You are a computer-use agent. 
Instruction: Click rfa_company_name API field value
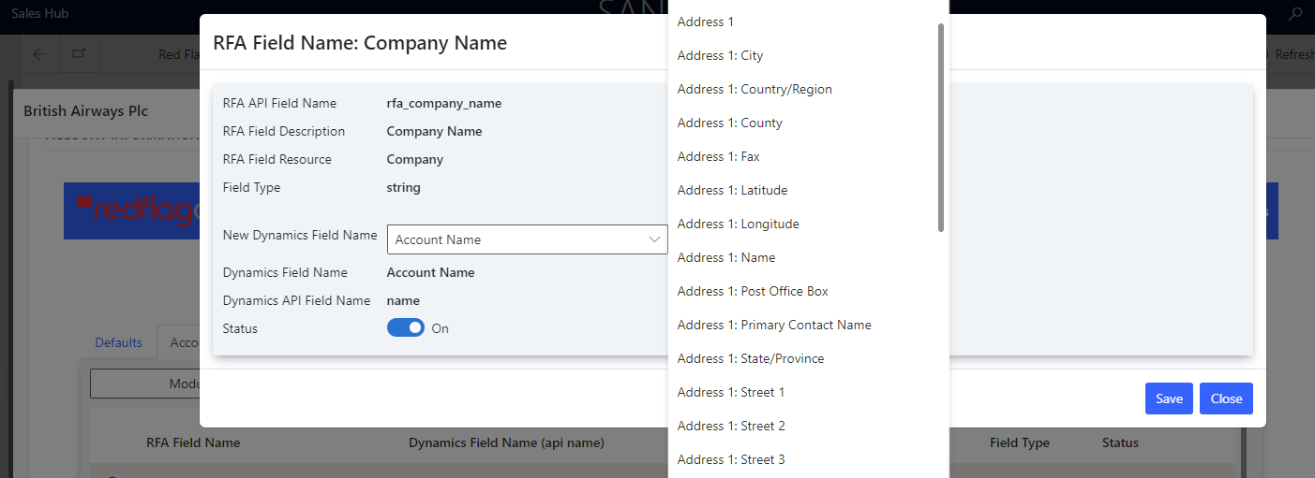tap(444, 103)
